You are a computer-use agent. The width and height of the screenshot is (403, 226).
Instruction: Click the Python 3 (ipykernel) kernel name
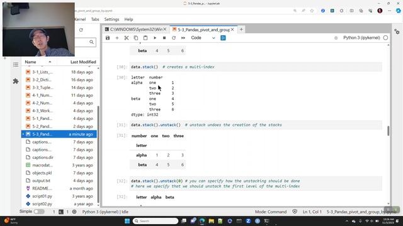[x=361, y=38]
